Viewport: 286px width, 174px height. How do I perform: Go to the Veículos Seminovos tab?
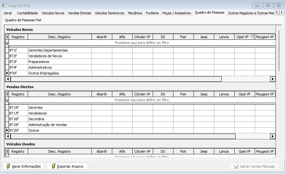coord(109,13)
